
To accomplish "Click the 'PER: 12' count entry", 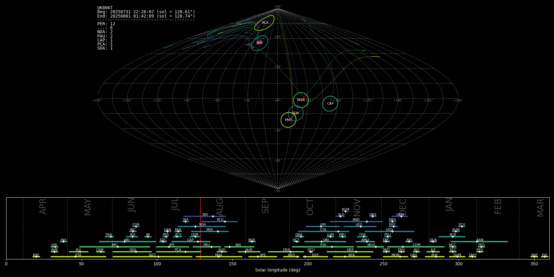I will pyautogui.click(x=106, y=24).
